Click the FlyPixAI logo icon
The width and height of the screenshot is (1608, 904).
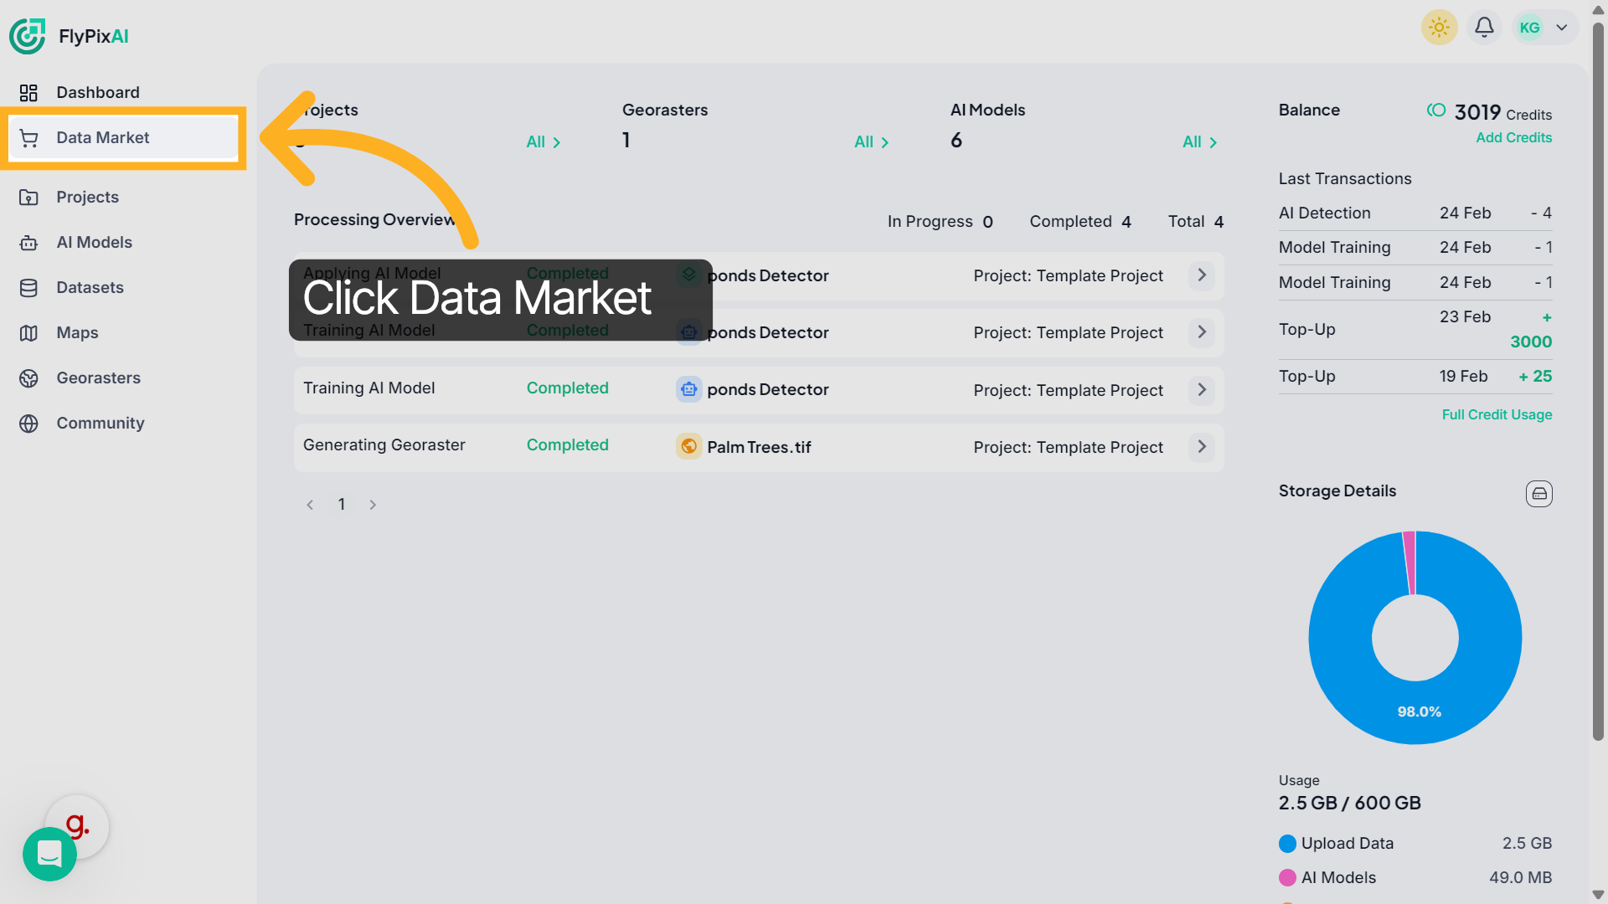coord(27,36)
